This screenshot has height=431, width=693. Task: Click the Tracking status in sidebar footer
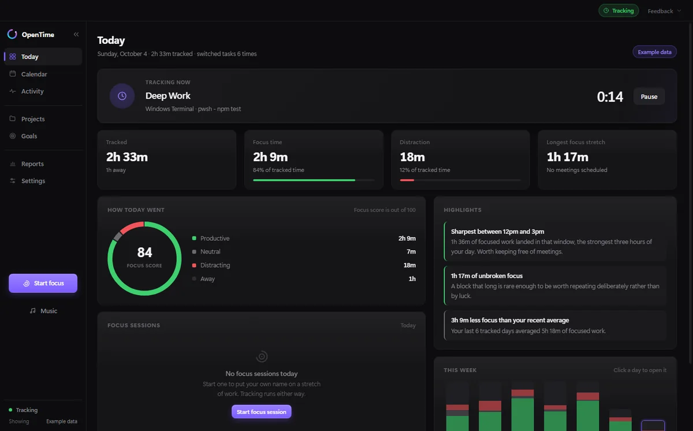[x=24, y=410]
